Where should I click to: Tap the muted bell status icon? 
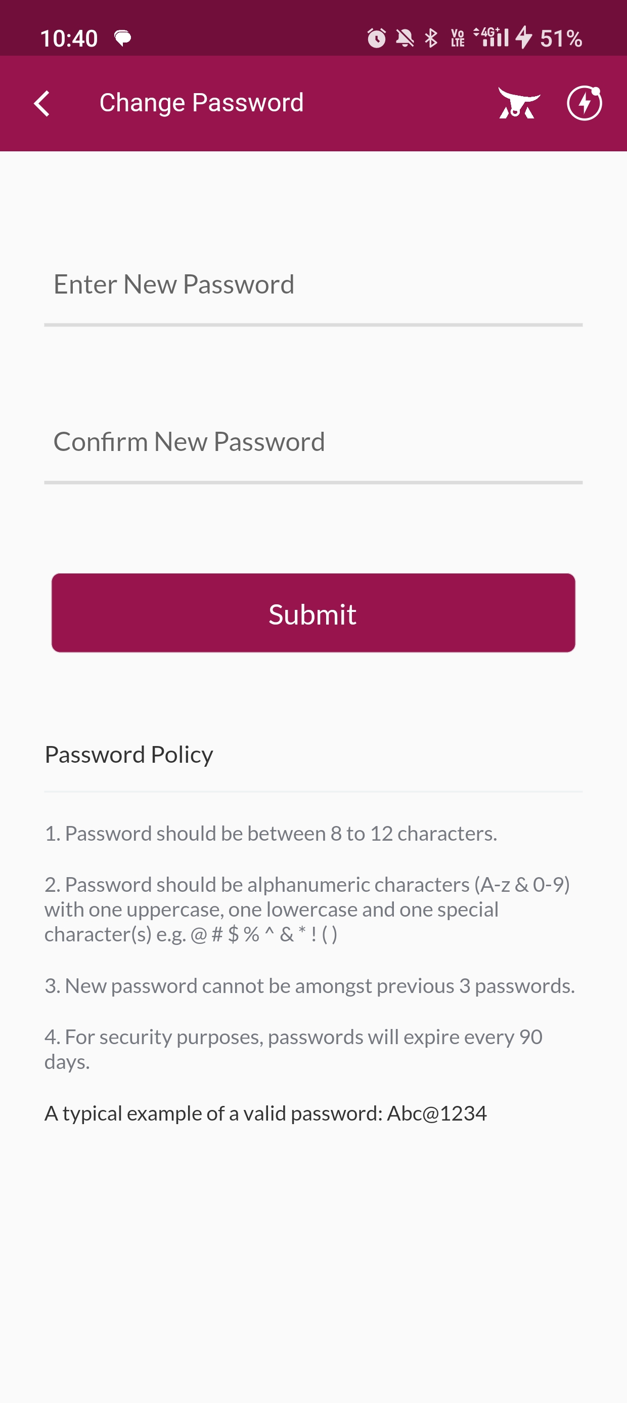405,38
